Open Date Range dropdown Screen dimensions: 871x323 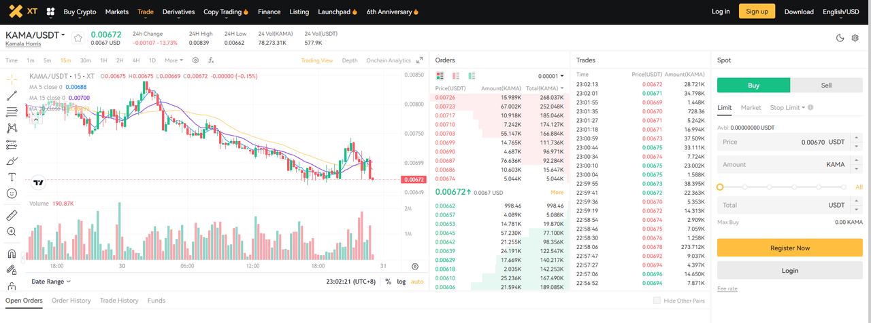[51, 281]
